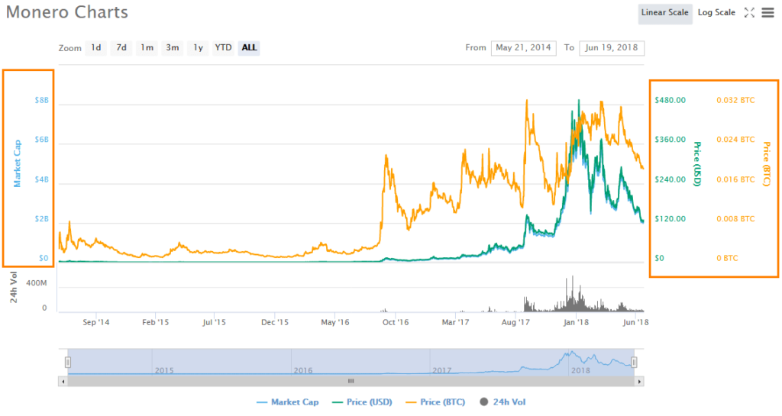Select the ALL zoom range

249,48
